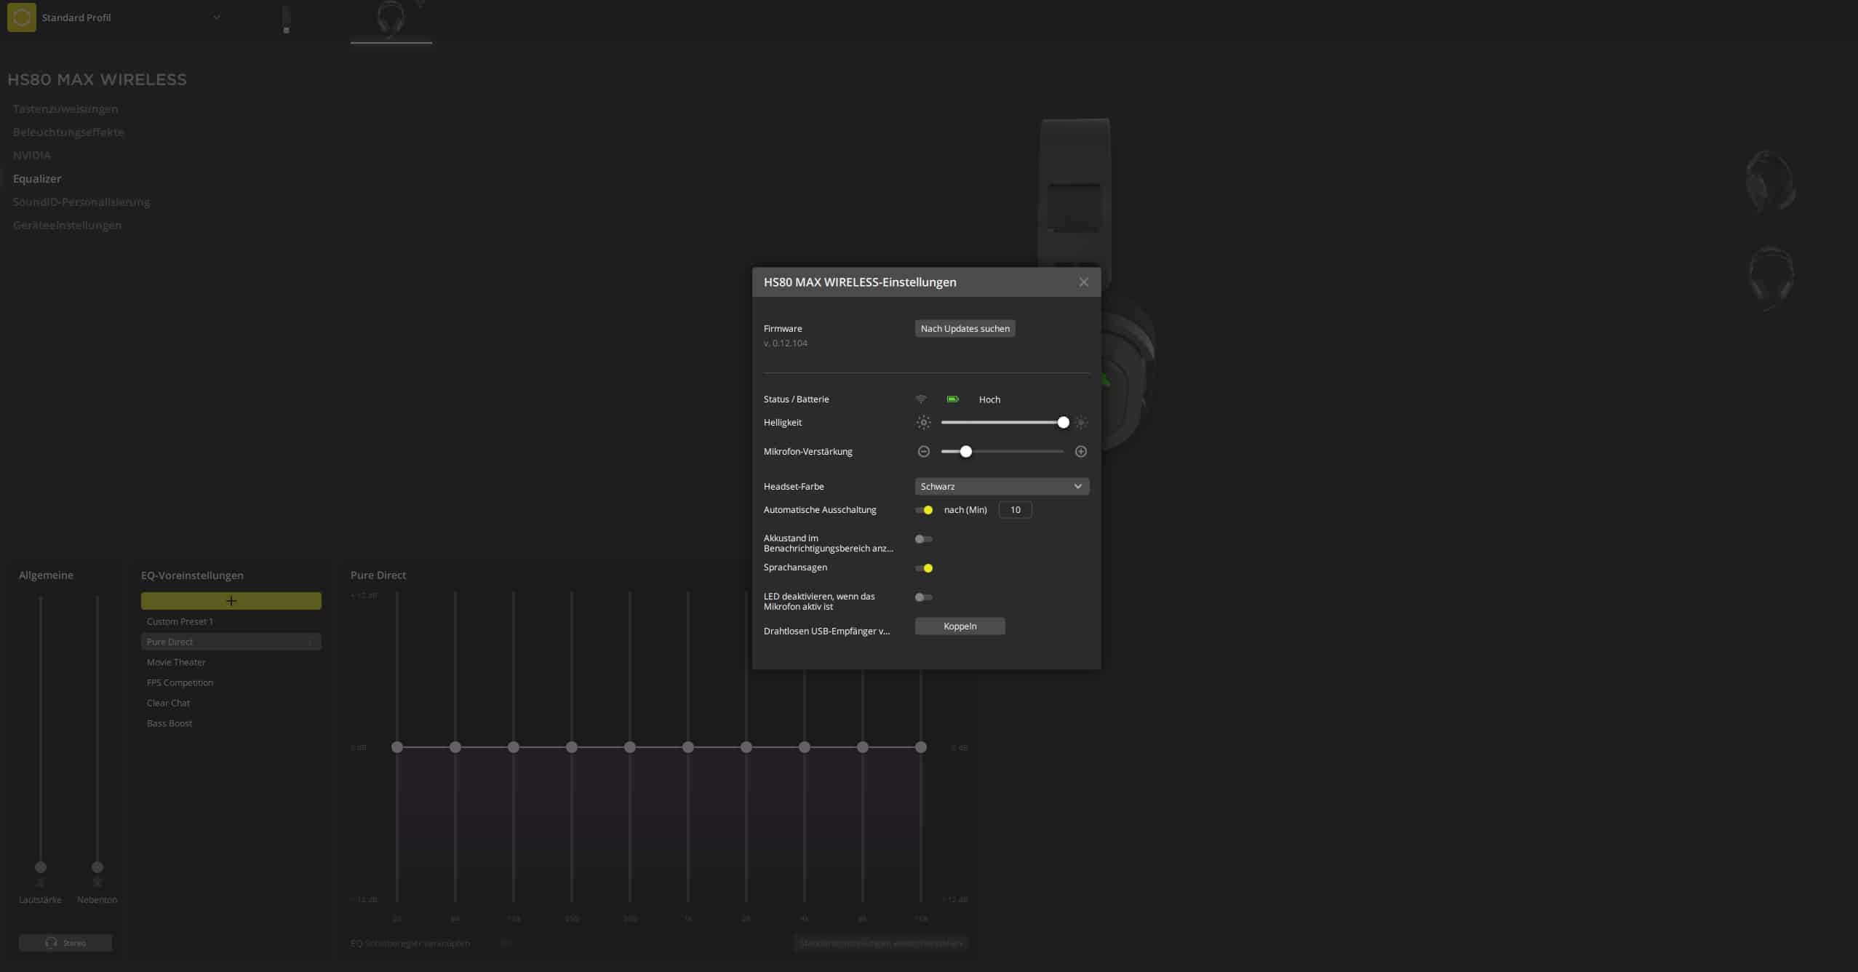This screenshot has height=972, width=1858.
Task: Click the green battery status icon
Action: [952, 399]
